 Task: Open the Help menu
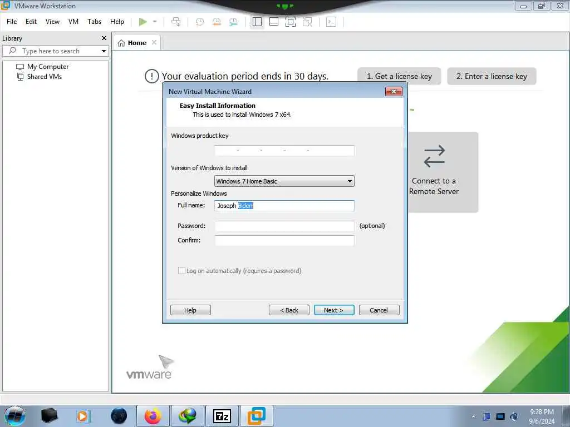[x=117, y=22]
